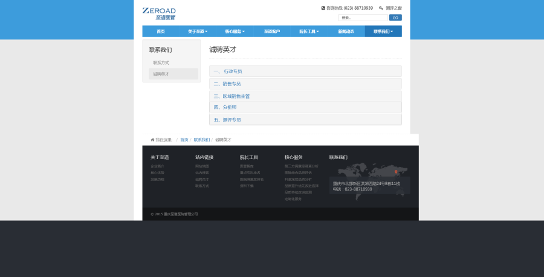Open the 关于至道 navigation dropdown
Viewport: 544px width, 277px height.
click(x=198, y=31)
